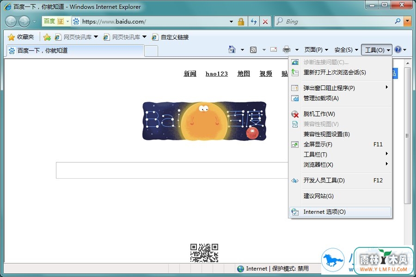
Task: Open the hao123 link
Action: coord(216,74)
